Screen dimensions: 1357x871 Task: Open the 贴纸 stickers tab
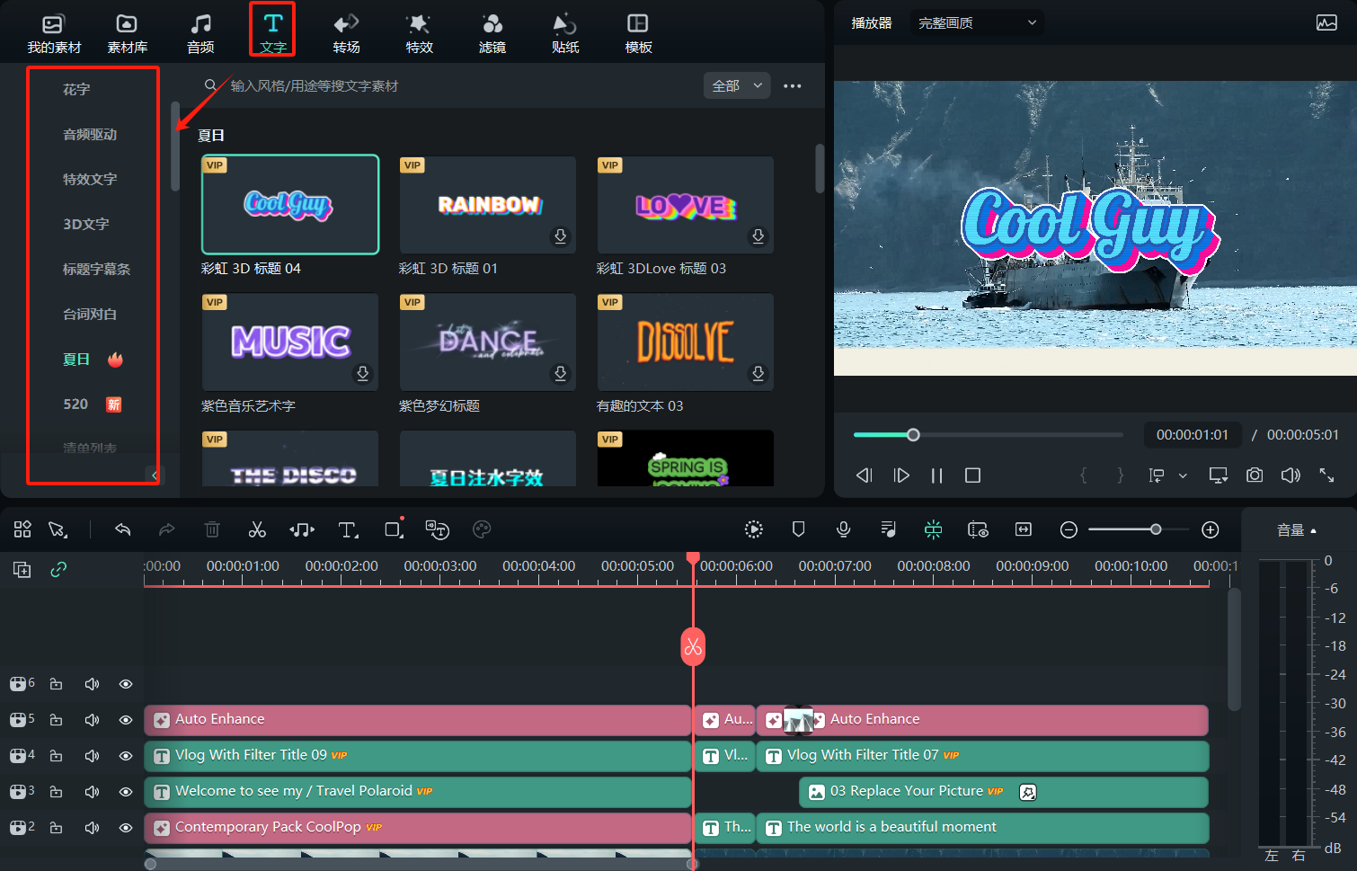pos(565,34)
